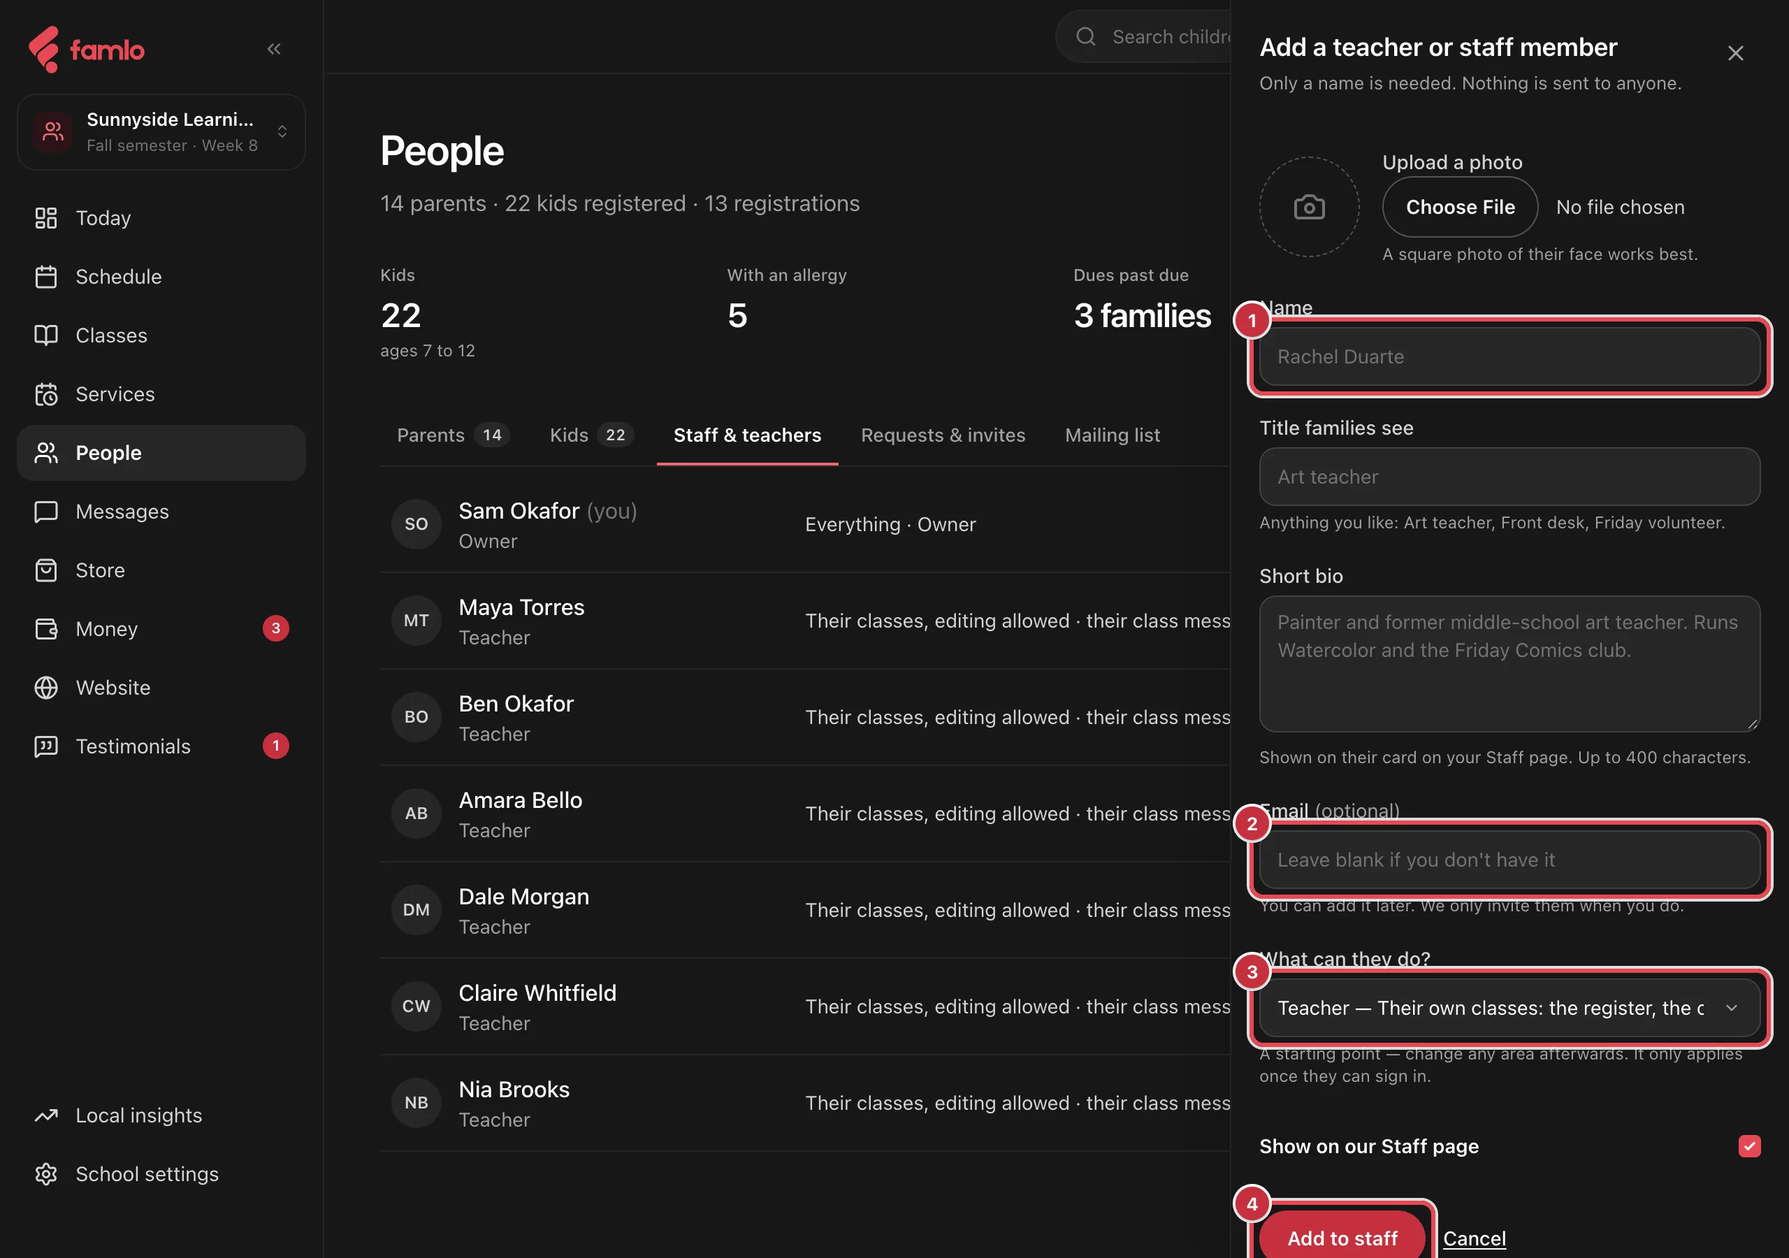1789x1258 pixels.
Task: Select the Staff & teachers tab
Action: point(747,435)
